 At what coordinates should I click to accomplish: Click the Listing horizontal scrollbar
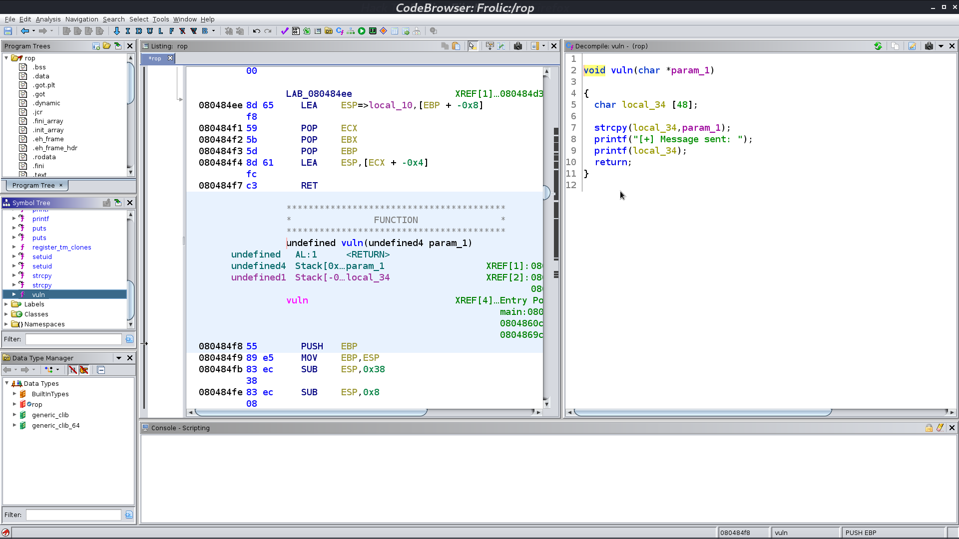tap(311, 412)
